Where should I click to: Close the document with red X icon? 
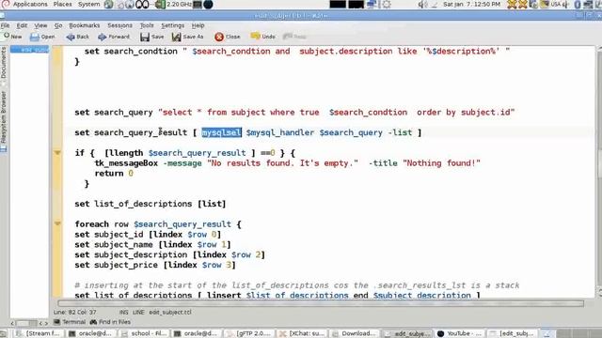[219, 37]
